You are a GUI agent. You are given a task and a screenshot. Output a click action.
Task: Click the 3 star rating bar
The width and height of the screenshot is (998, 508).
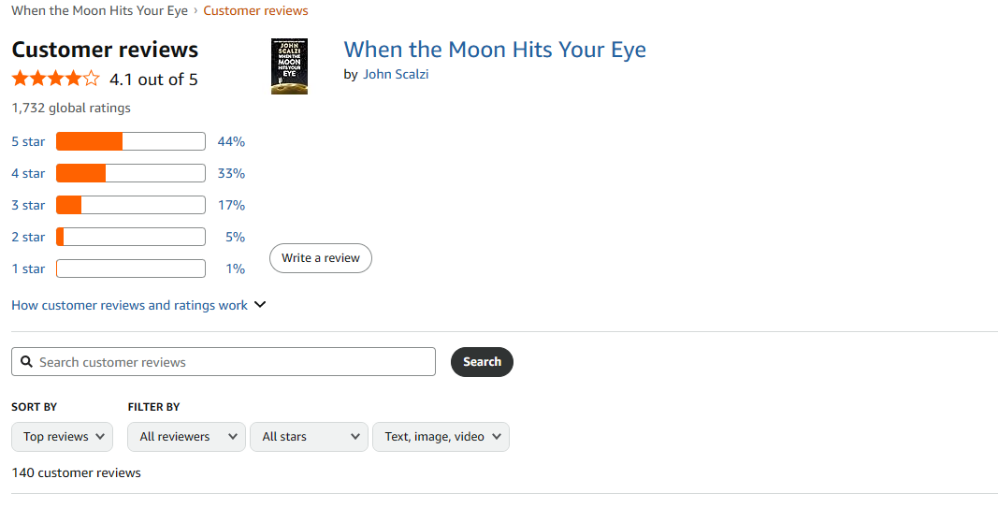130,205
